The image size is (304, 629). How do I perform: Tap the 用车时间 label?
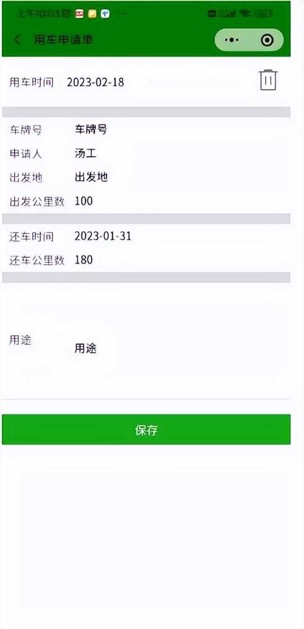[x=32, y=82]
